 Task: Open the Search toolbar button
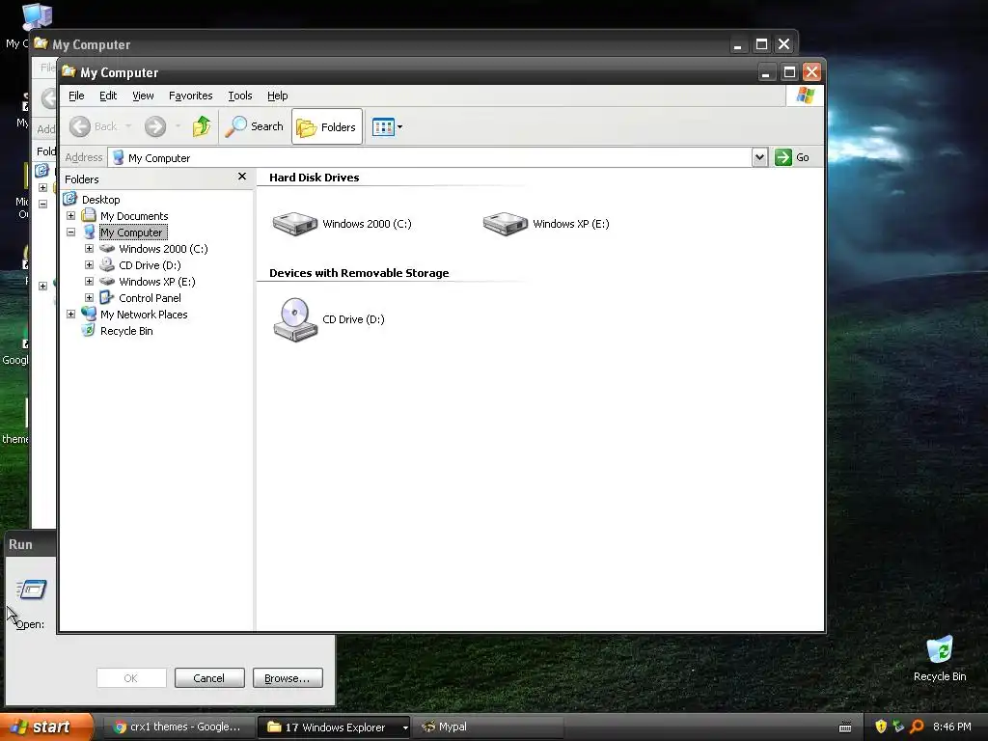[255, 126]
